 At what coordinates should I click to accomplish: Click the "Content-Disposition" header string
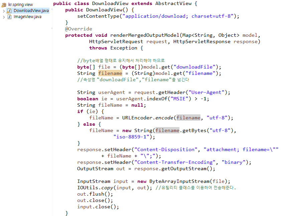[x=166, y=149]
